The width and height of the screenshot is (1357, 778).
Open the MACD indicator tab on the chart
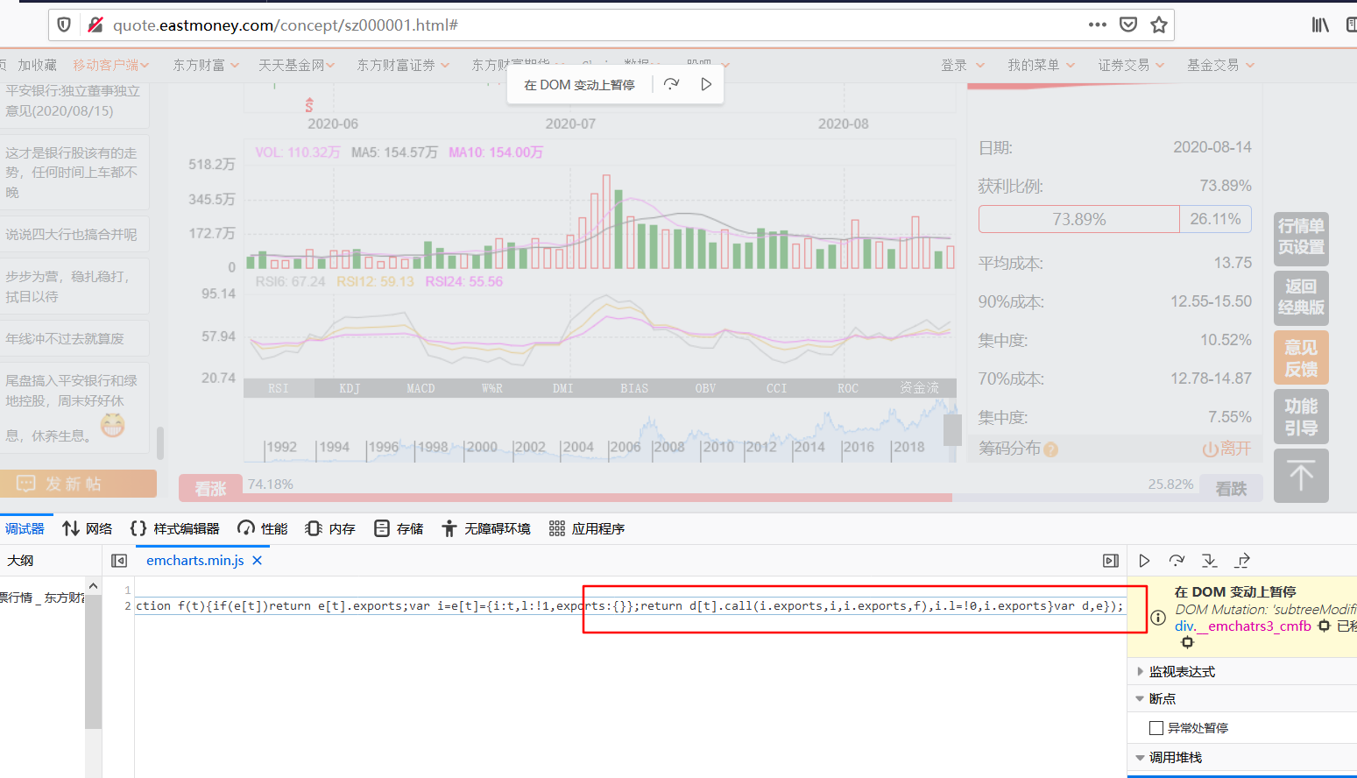pos(420,387)
